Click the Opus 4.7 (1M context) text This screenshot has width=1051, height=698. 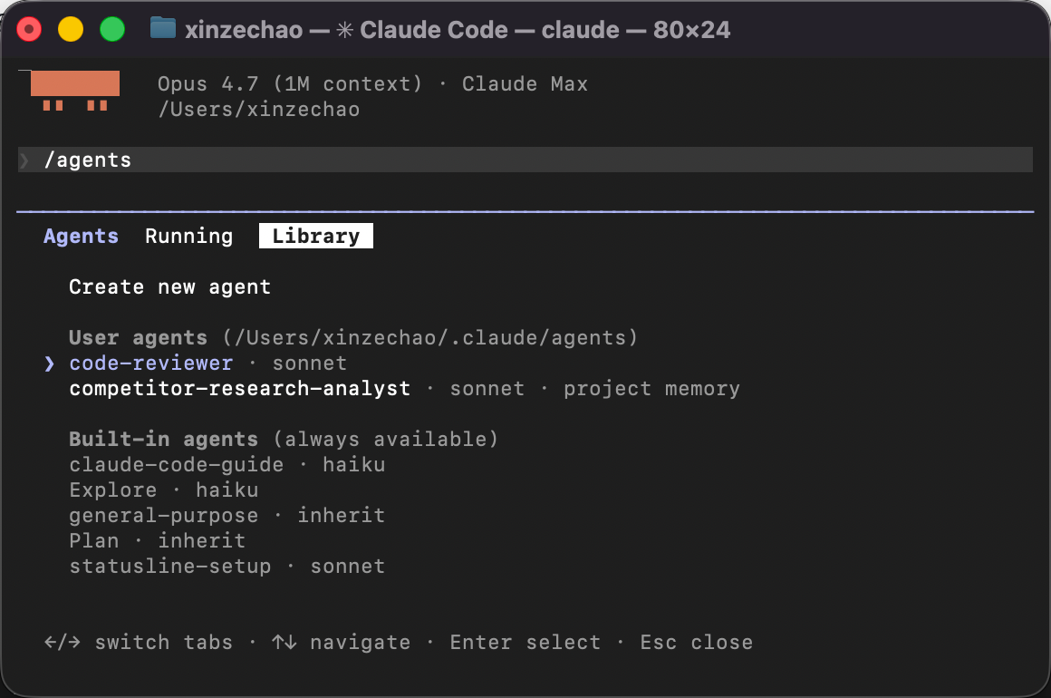290,83
